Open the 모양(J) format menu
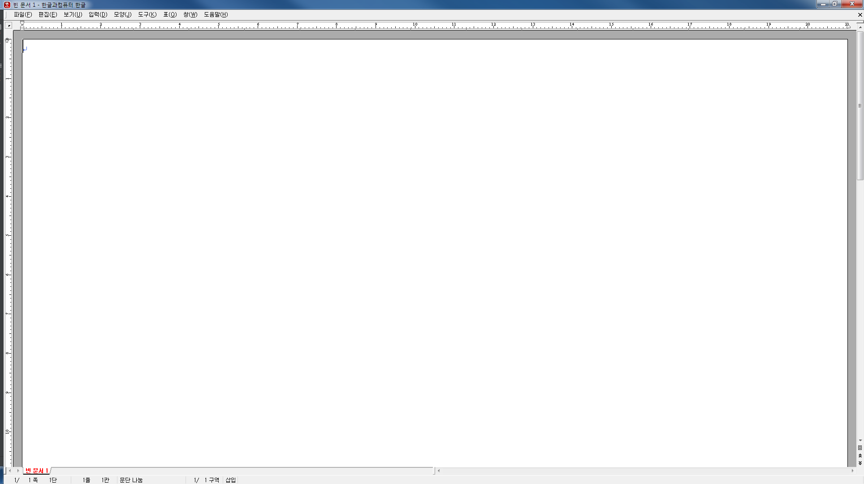The height and width of the screenshot is (484, 864). (x=122, y=14)
